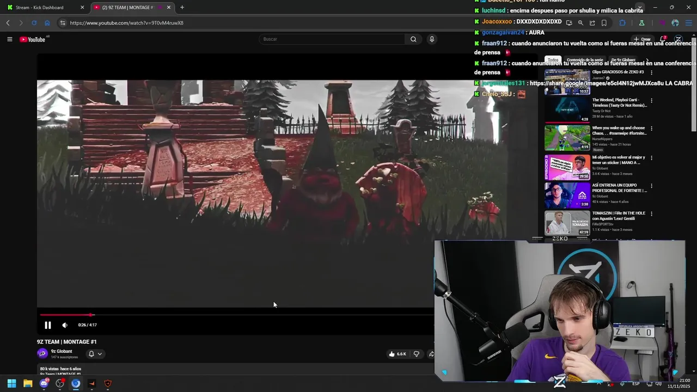Open the YouTube account avatar menu
This screenshot has height=392, width=697.
[678, 39]
